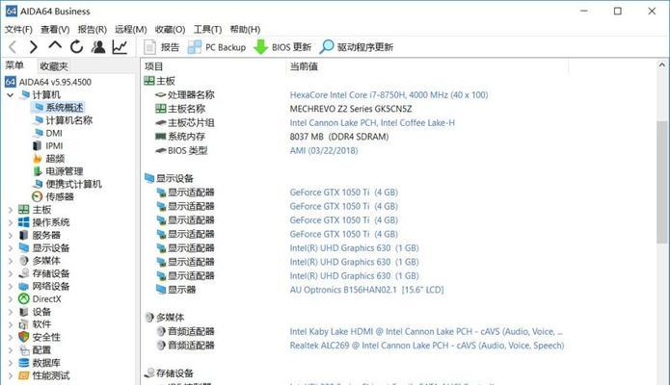Open first GeForce GTX 1050 Ti link
This screenshot has width=670, height=385.
click(x=343, y=192)
